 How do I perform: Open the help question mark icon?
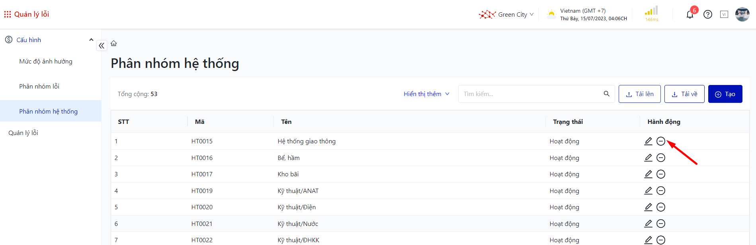[707, 15]
